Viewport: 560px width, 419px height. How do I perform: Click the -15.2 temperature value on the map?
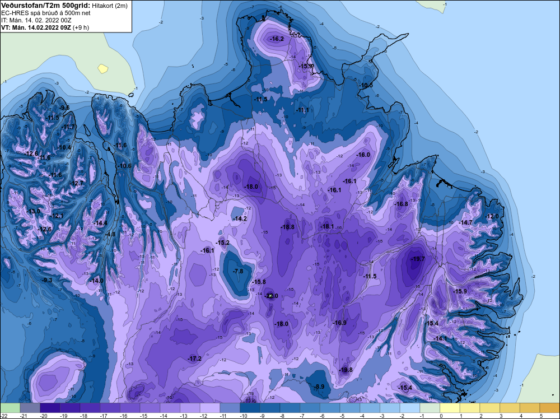223,243
